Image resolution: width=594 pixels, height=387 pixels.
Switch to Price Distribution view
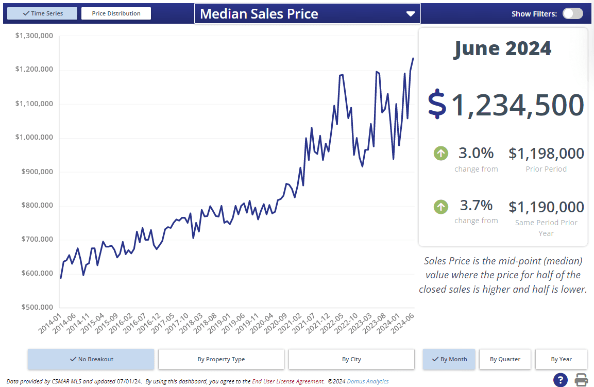pyautogui.click(x=116, y=13)
